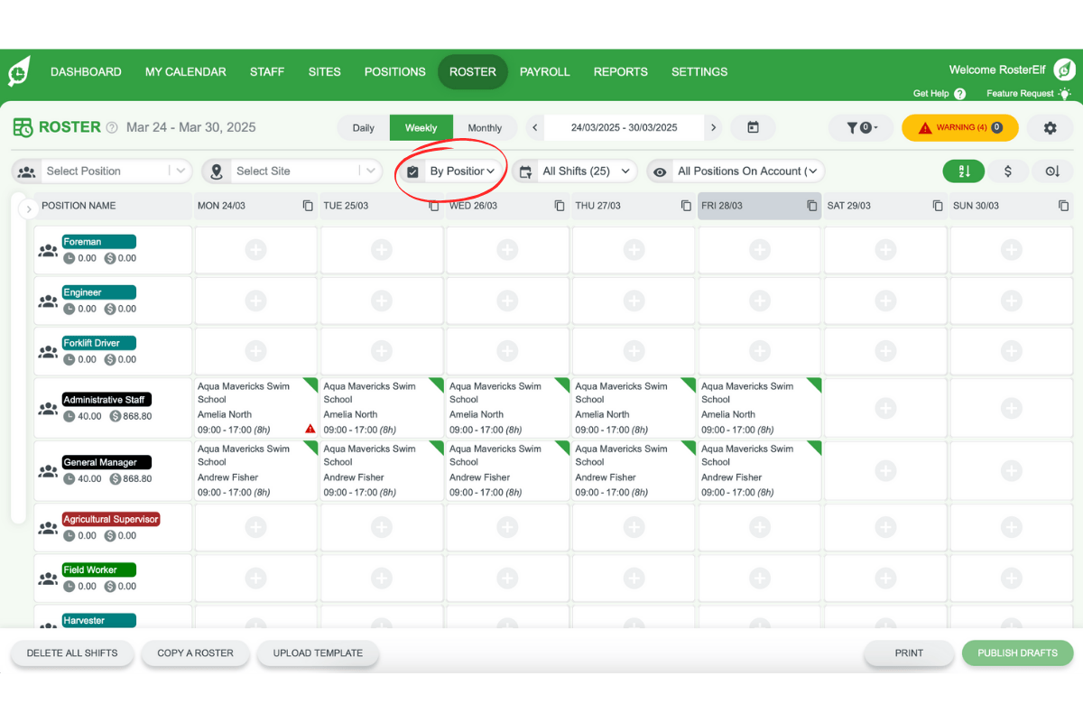Screen dimensions: 1083x722
Task: Click the red Agricultural Supervisor position label
Action: (110, 520)
